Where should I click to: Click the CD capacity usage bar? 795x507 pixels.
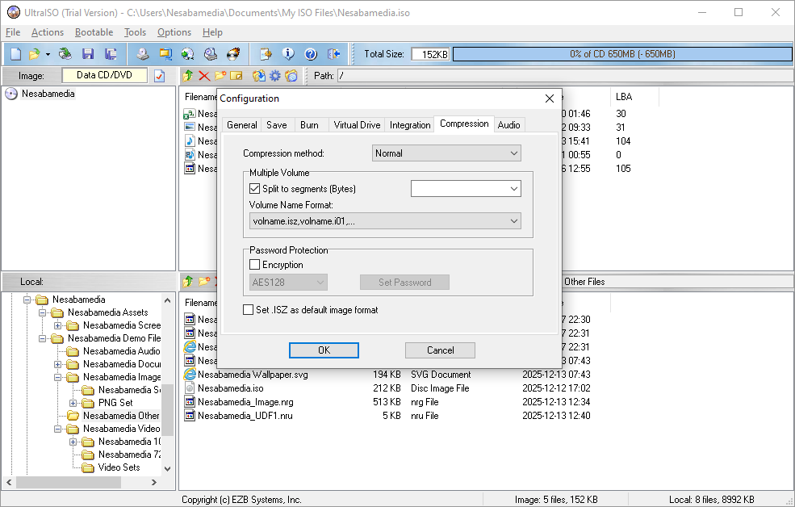621,54
